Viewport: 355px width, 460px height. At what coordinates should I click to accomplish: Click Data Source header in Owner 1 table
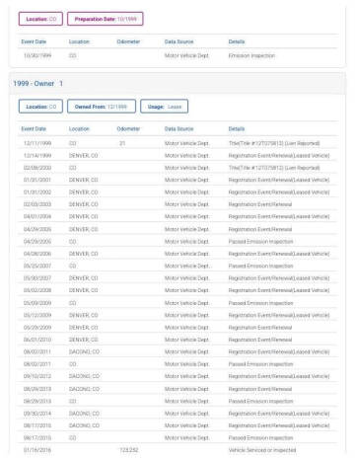[178, 129]
